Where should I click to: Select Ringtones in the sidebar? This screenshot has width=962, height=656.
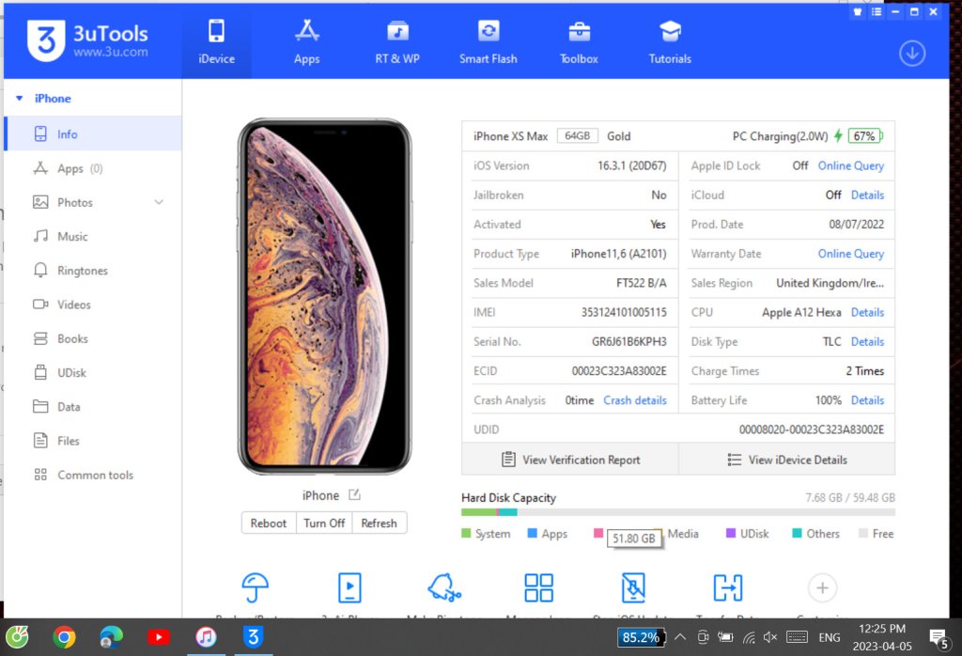click(83, 271)
